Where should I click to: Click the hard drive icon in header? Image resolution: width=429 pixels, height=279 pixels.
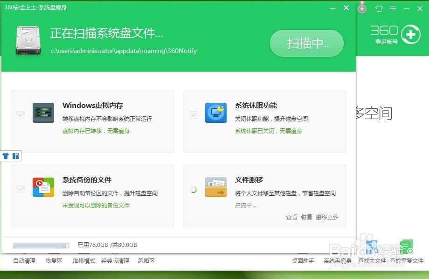tap(28, 40)
